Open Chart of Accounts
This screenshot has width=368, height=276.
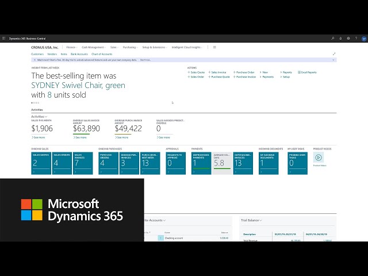pos(101,53)
